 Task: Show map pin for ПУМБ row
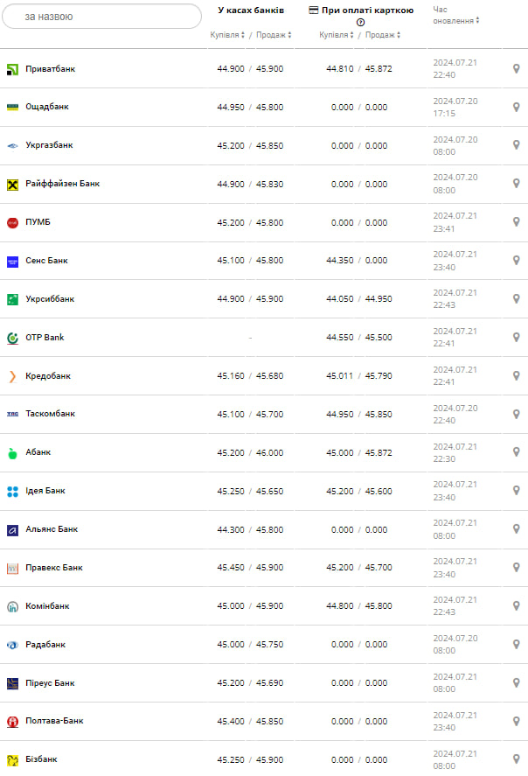[x=516, y=222]
